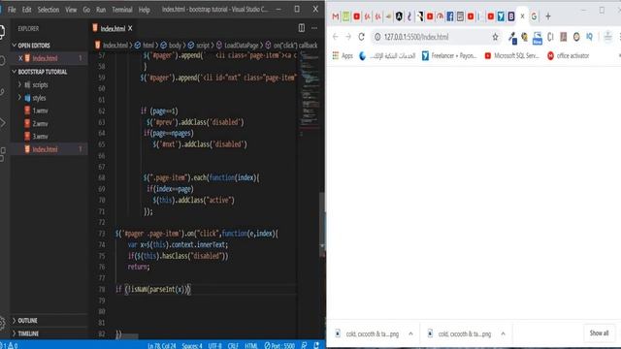
Task: Click the errors and warnings status indicator
Action: 9,345
